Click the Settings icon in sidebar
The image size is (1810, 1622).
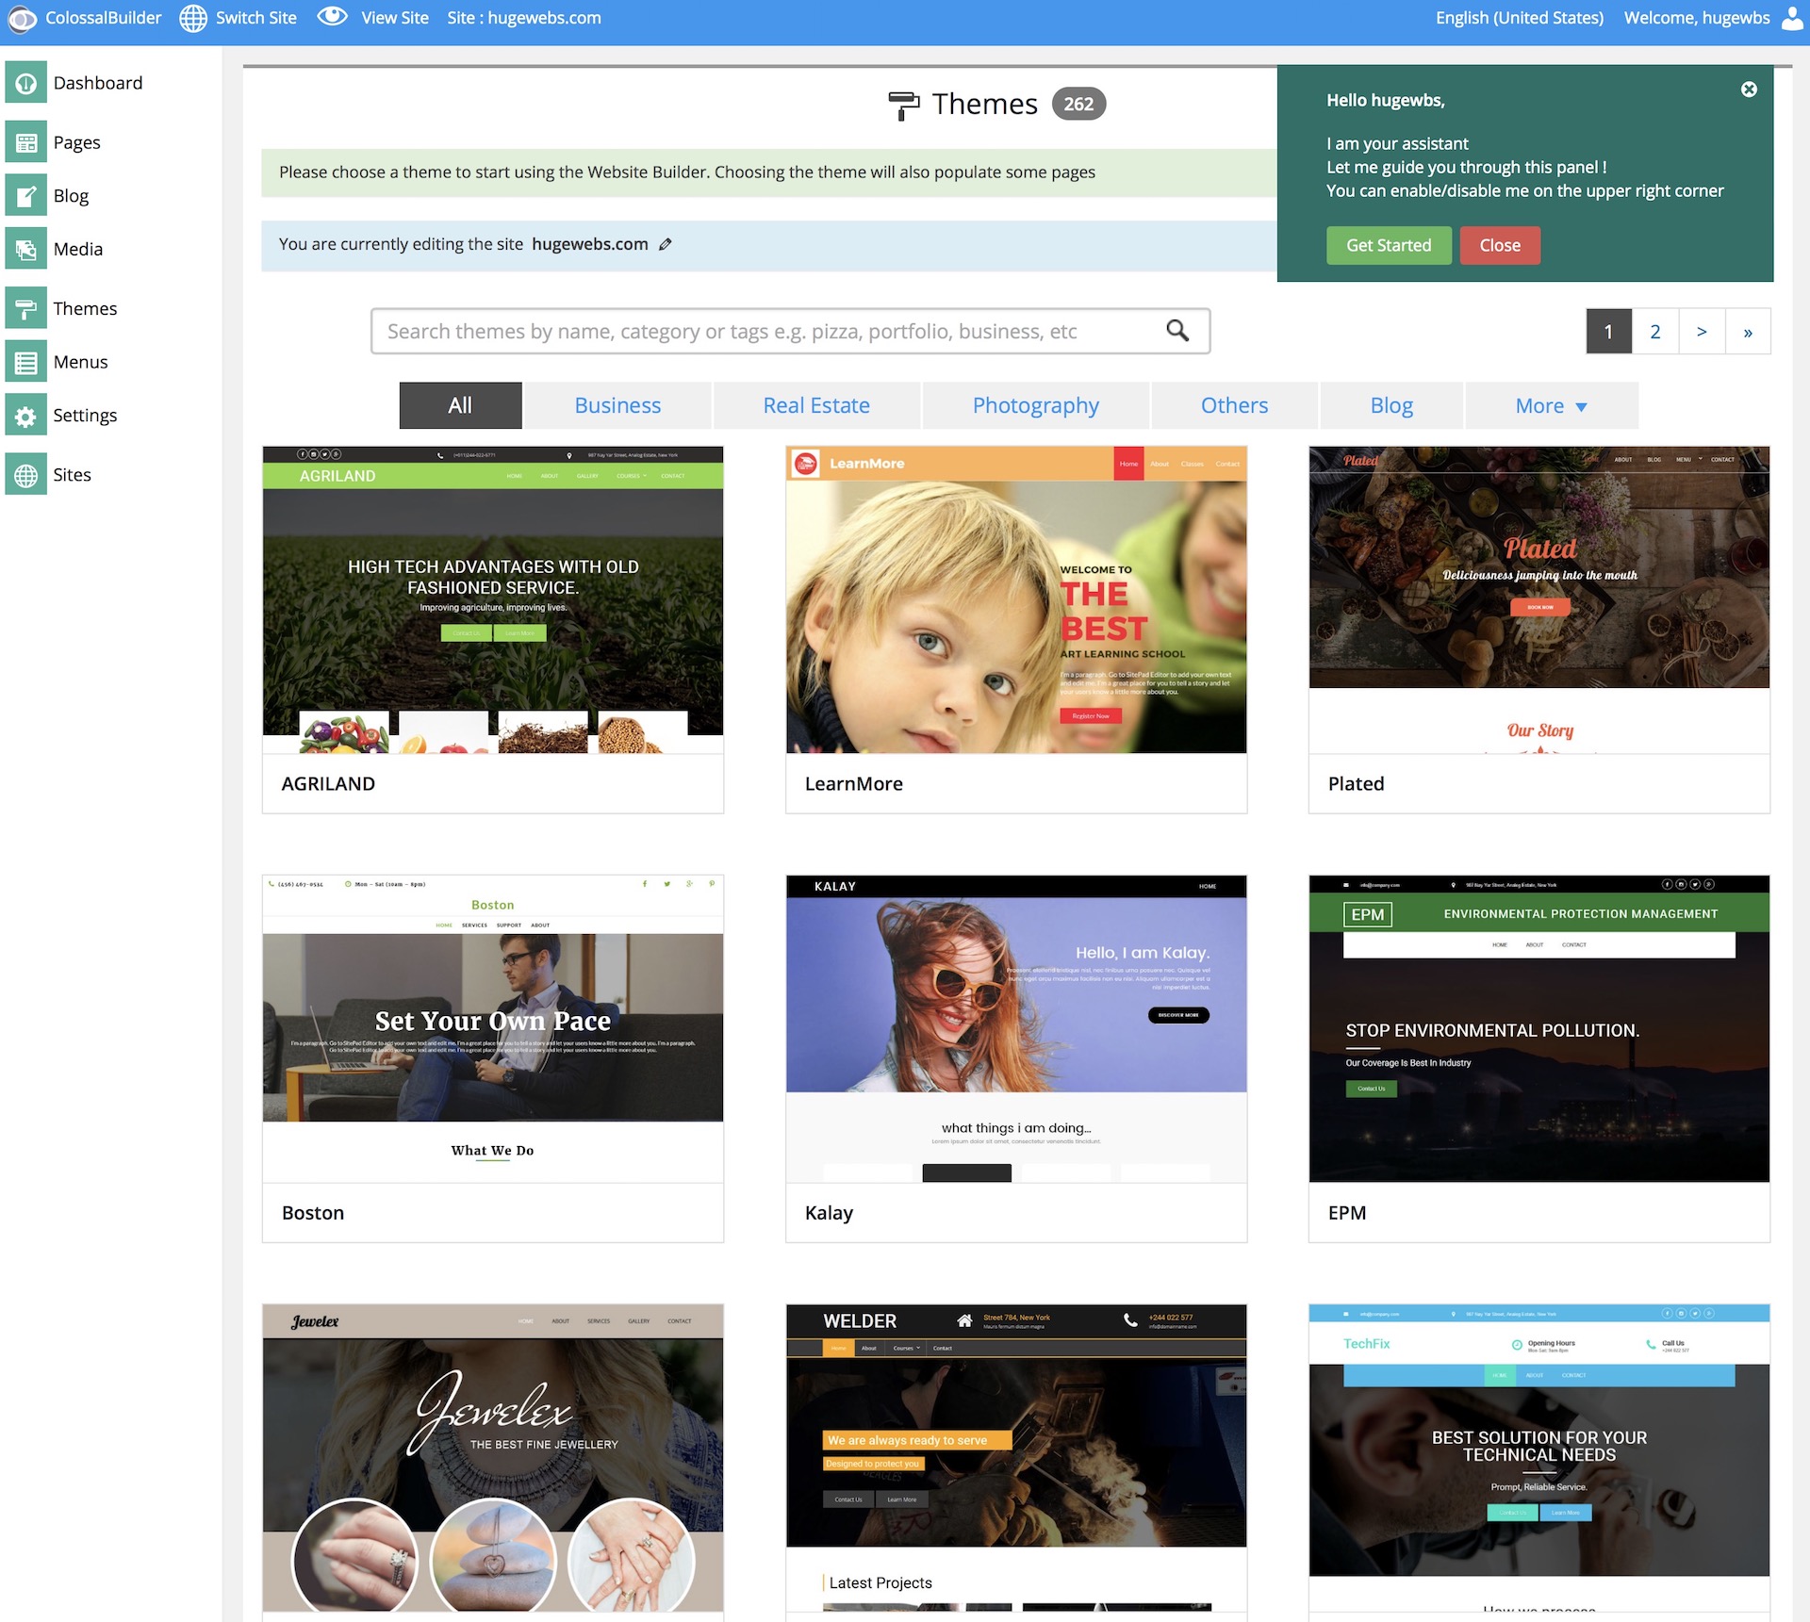tap(25, 415)
